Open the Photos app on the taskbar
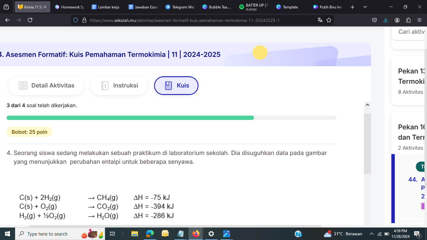 (227, 234)
